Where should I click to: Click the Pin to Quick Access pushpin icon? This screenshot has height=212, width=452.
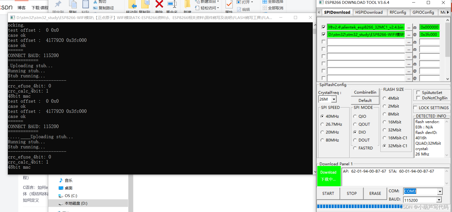(x=58, y=4)
